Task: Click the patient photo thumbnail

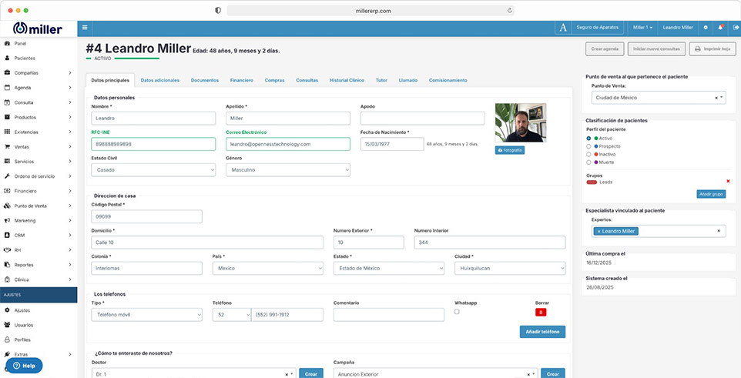Action: (520, 123)
